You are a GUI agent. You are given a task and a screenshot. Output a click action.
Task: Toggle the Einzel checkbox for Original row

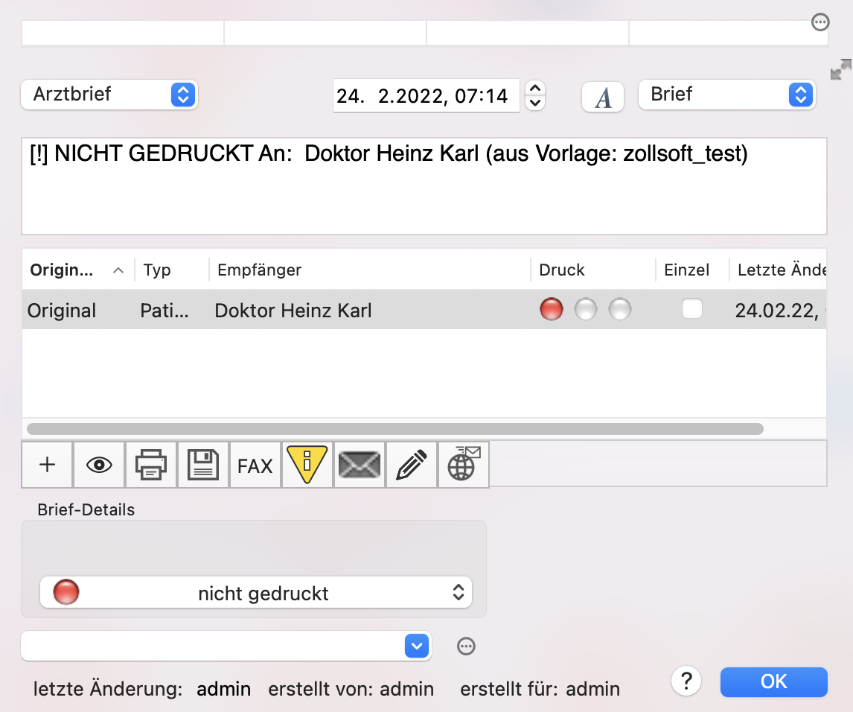pos(692,308)
